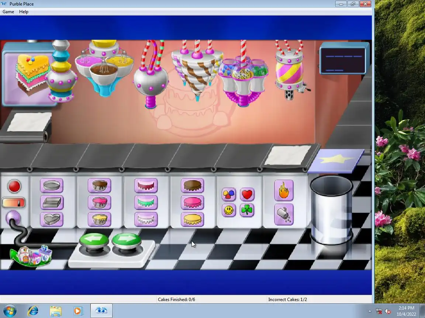This screenshot has height=318, width=425.
Task: Choose the pink strawberry batter bowl button
Action: coord(100,202)
